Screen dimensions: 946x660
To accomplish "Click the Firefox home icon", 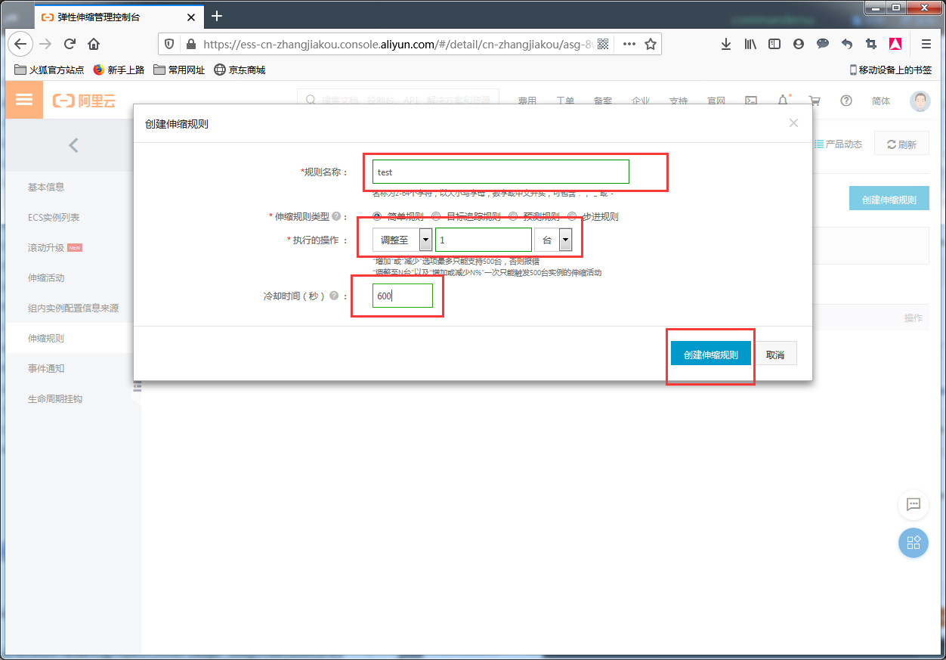I will (x=94, y=44).
